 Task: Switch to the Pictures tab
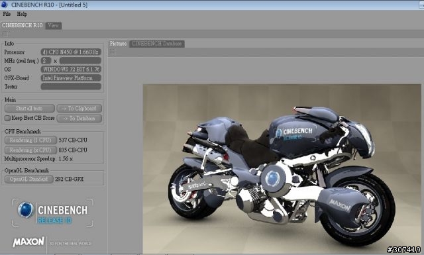coord(118,44)
